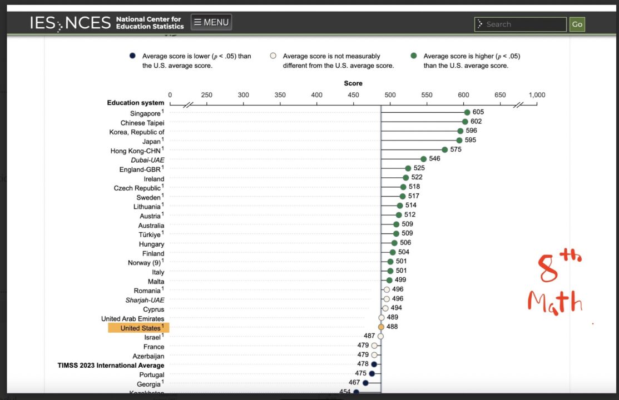Click Dubai-UAE data point at 546
Image resolution: width=619 pixels, height=400 pixels.
[423, 159]
